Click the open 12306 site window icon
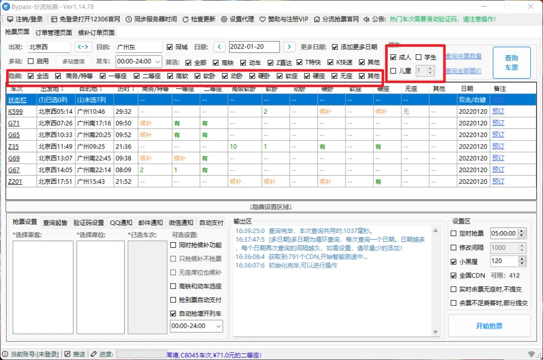543x360 pixels. [x=54, y=19]
